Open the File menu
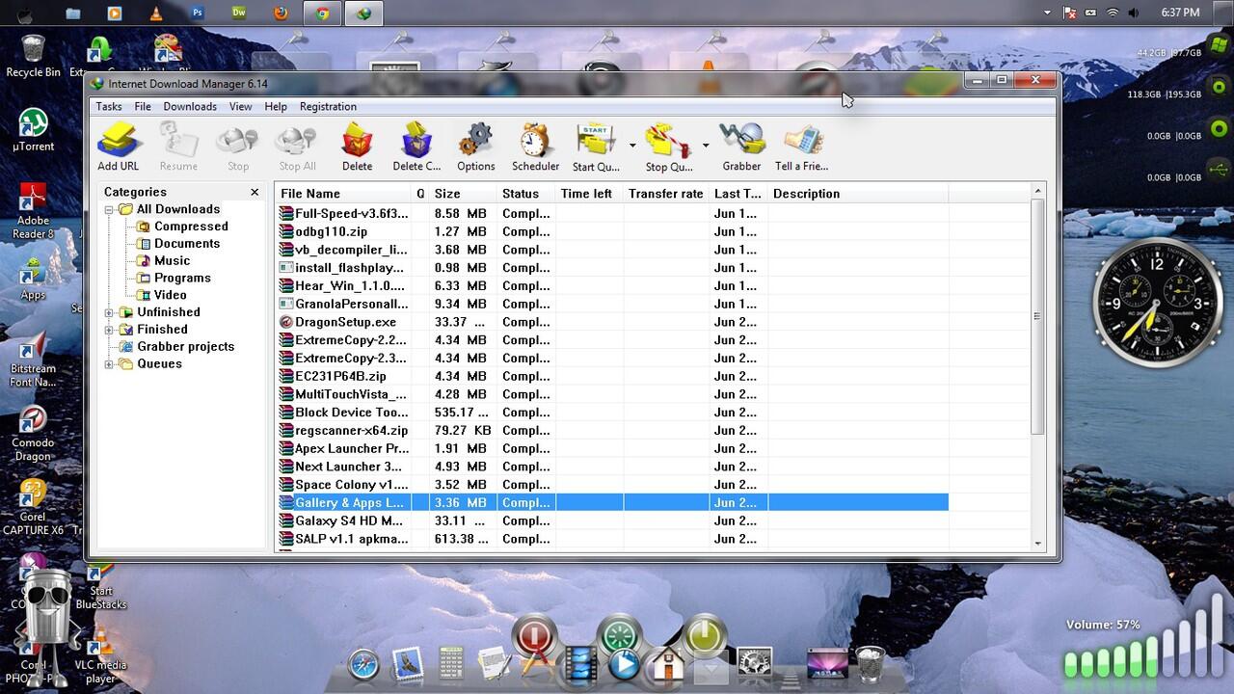This screenshot has height=694, width=1234. [143, 106]
